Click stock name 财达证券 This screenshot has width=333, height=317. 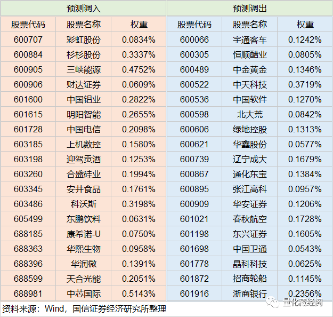pos(84,85)
